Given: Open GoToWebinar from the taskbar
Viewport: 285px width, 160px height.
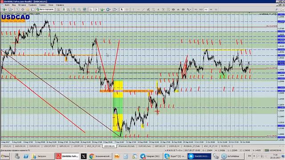Looking at the screenshot, I should click(232, 156).
